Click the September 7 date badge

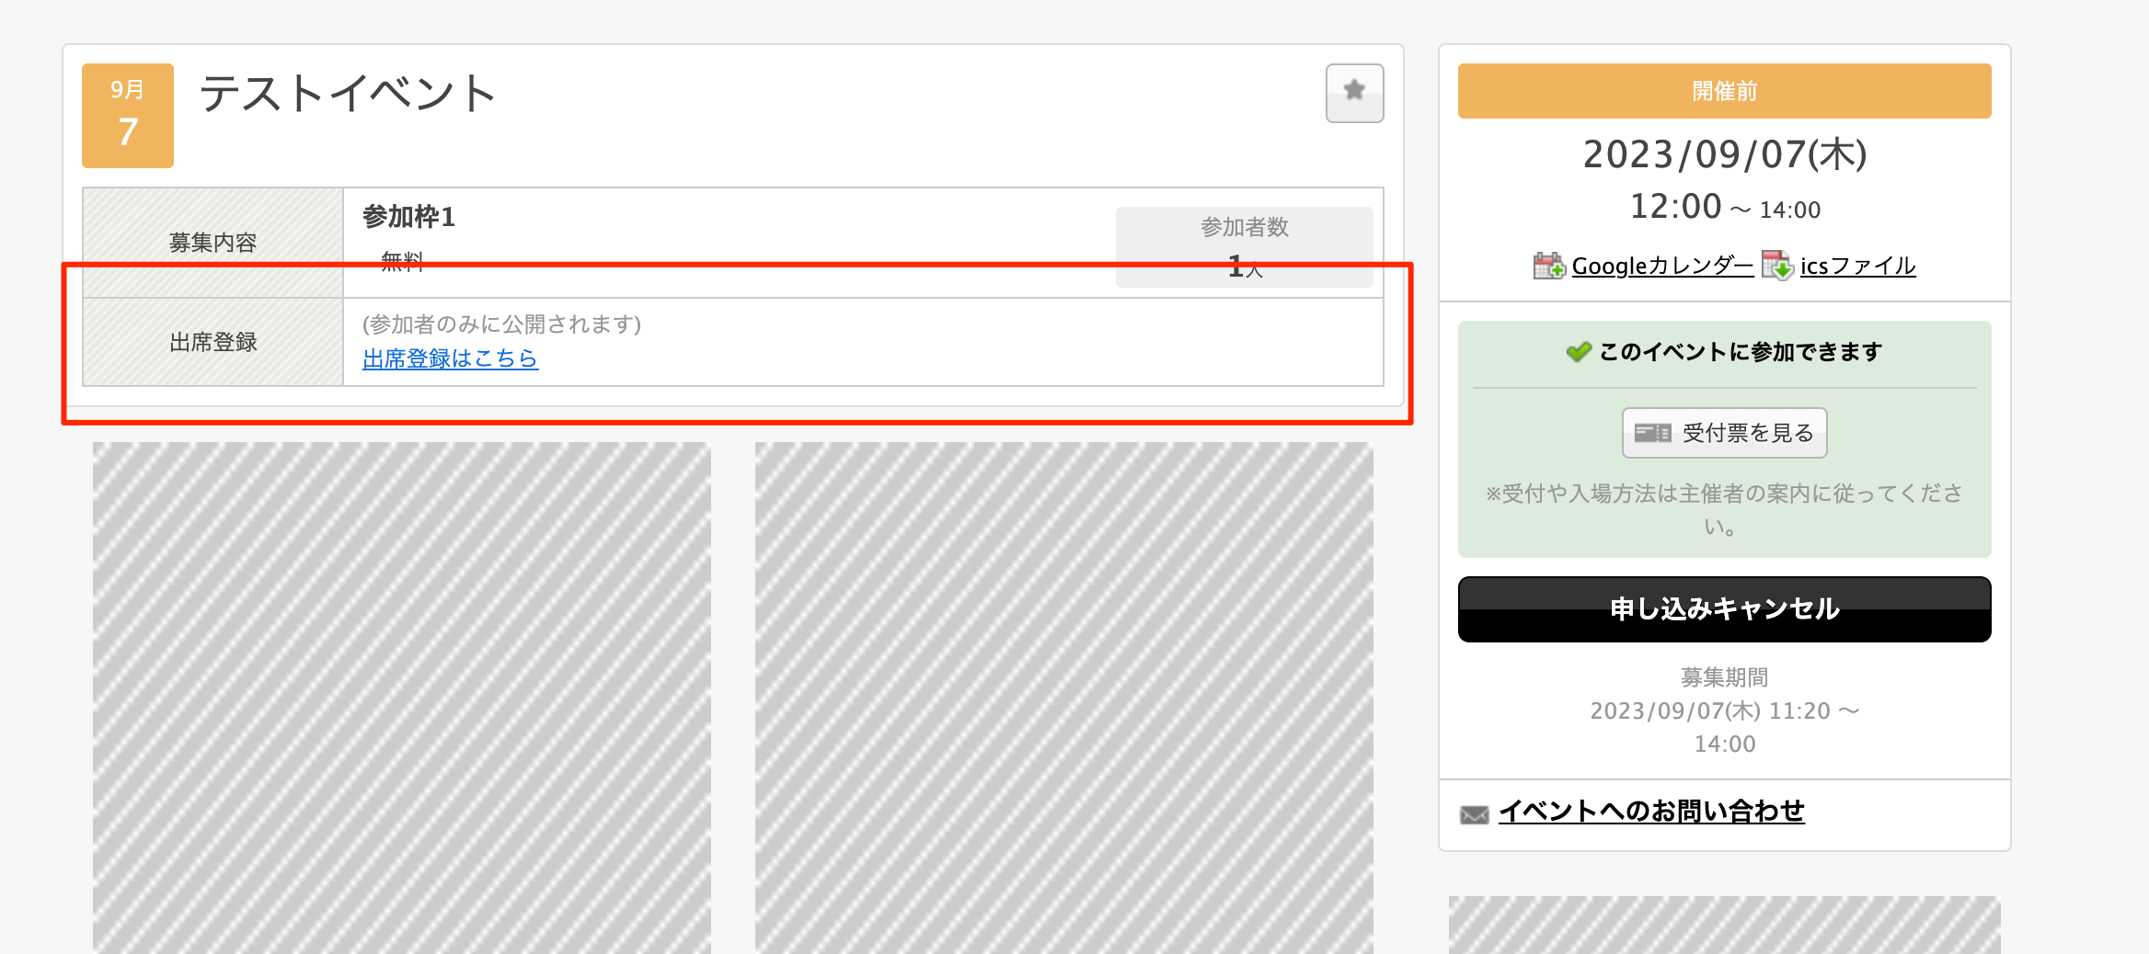[127, 115]
